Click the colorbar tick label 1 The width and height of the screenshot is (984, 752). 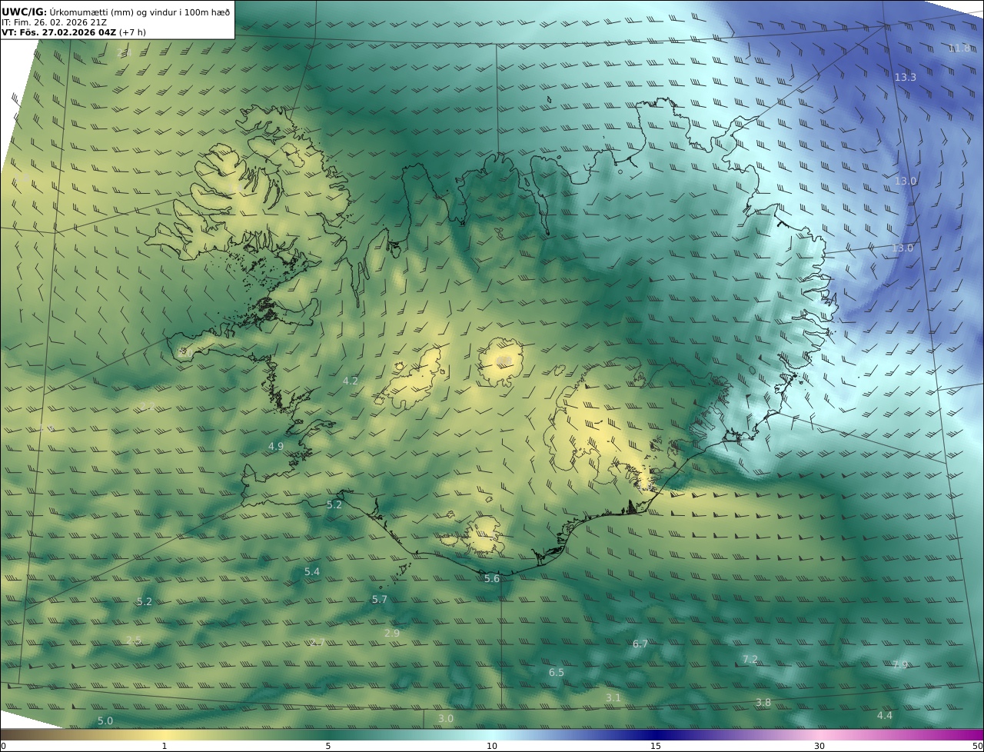click(164, 747)
